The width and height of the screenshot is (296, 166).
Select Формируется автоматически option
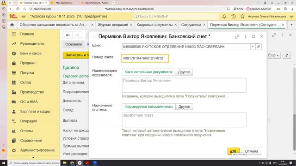(x=148, y=107)
